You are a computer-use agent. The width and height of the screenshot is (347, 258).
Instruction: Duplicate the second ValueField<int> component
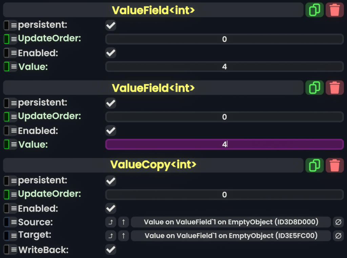coord(314,87)
